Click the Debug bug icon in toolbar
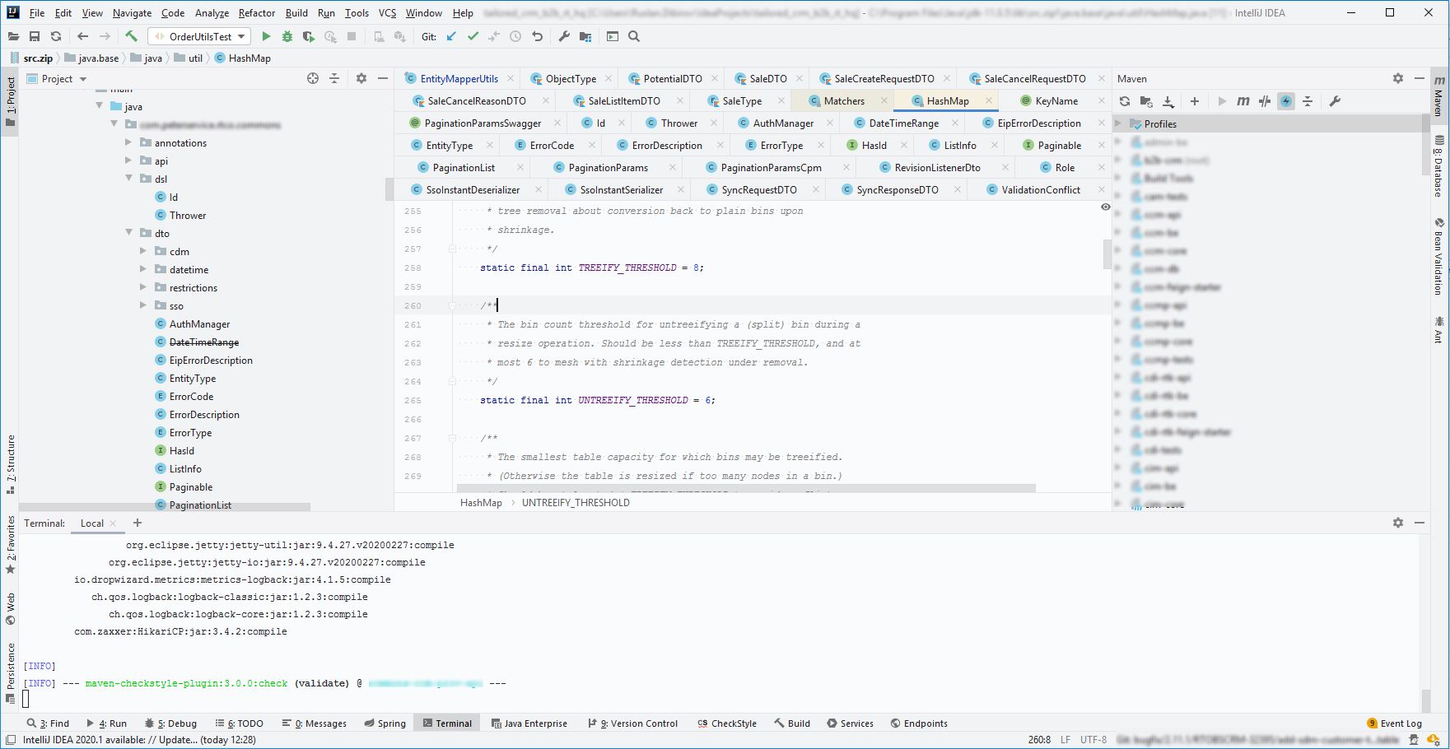Image resolution: width=1450 pixels, height=749 pixels. (287, 36)
